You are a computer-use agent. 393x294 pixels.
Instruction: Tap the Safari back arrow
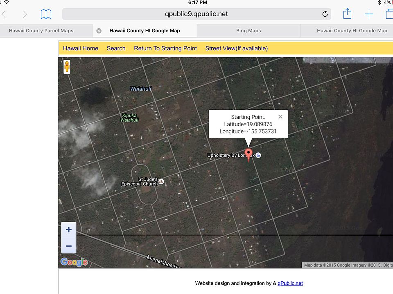(x=4, y=14)
